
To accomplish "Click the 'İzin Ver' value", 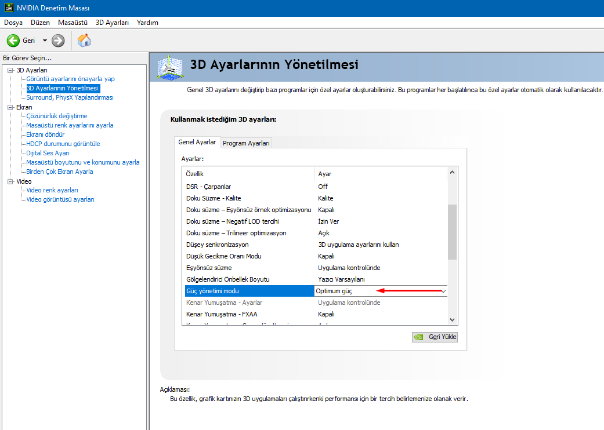I will tap(328, 221).
